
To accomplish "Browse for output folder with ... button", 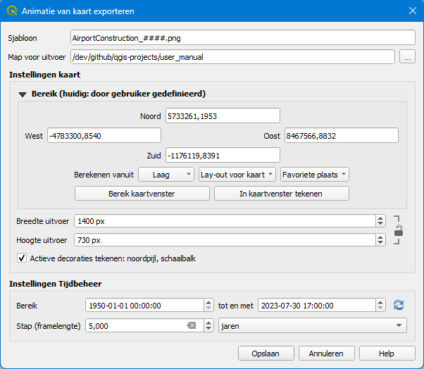I will click(406, 57).
